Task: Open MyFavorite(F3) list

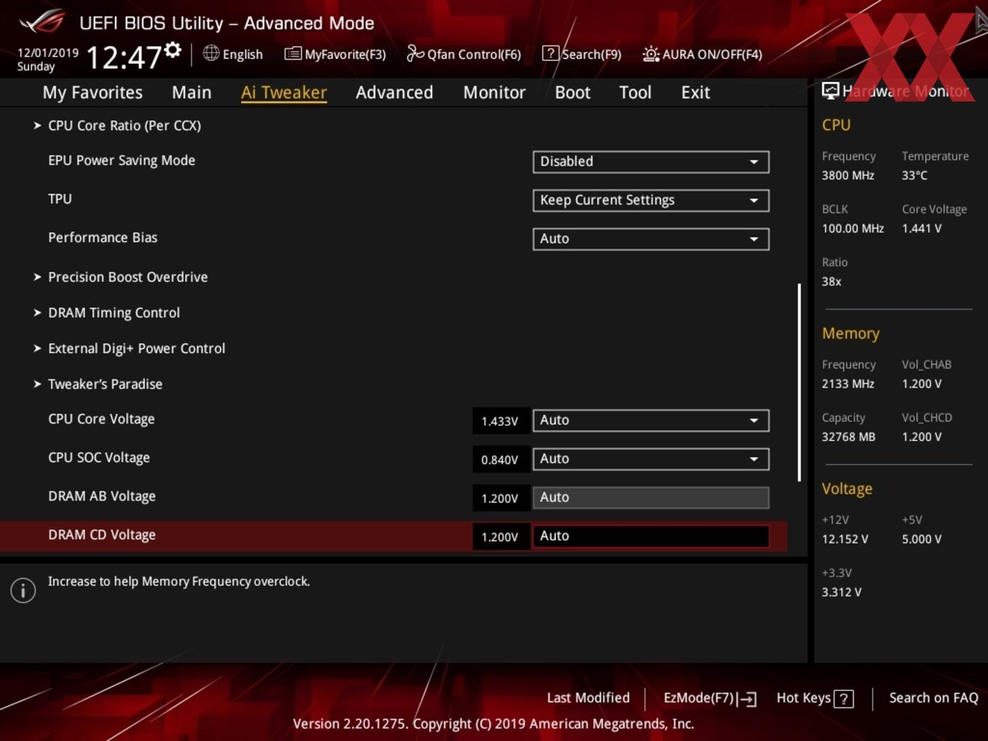Action: tap(335, 54)
